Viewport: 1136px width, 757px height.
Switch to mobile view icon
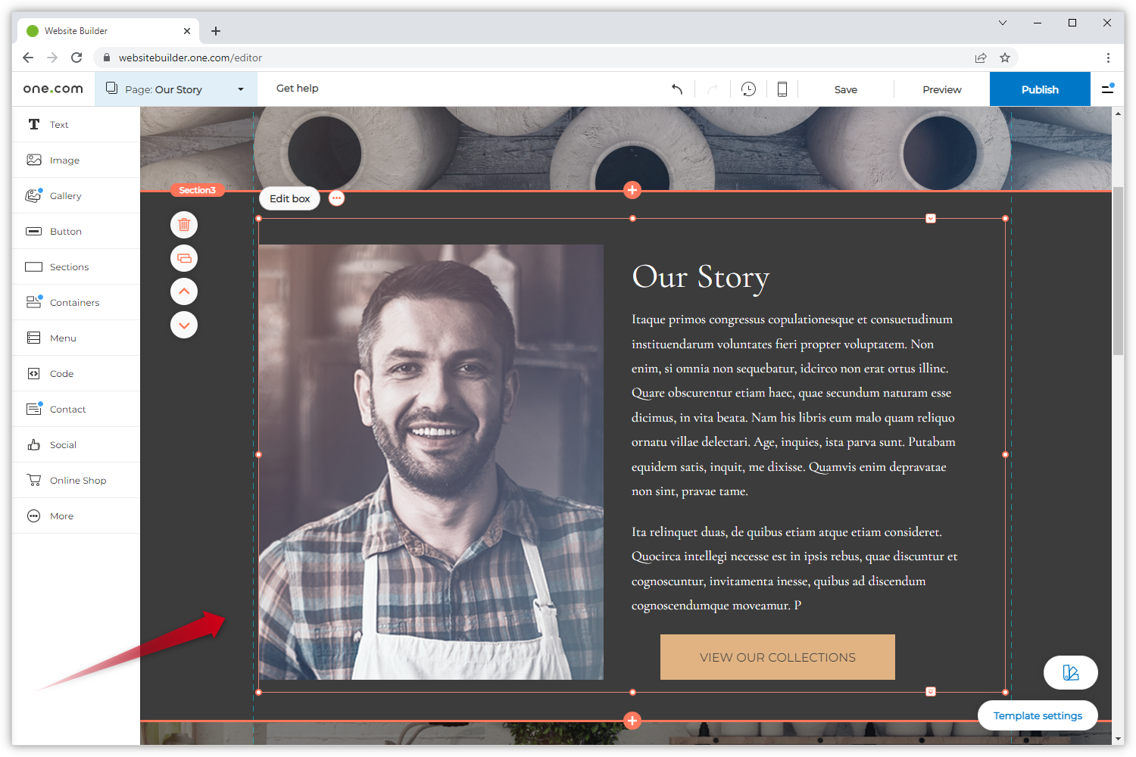click(782, 89)
